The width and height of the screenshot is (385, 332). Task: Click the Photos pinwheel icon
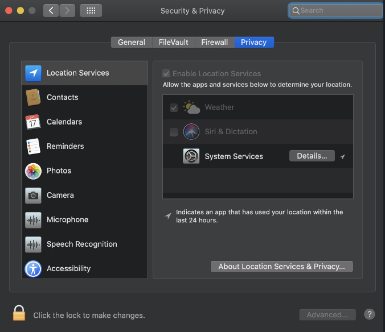point(33,171)
